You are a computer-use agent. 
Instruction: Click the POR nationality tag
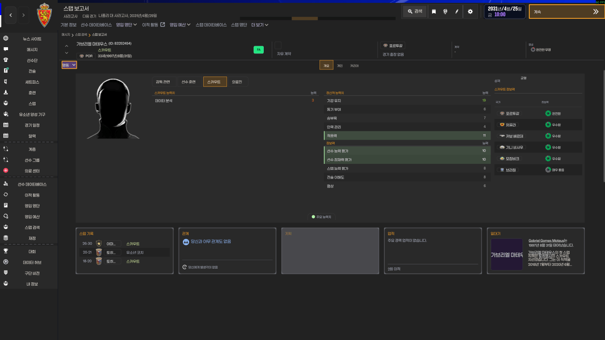click(x=86, y=56)
